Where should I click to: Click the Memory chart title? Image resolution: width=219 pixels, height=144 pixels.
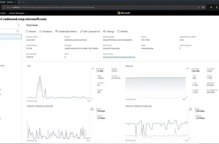tap(129, 66)
